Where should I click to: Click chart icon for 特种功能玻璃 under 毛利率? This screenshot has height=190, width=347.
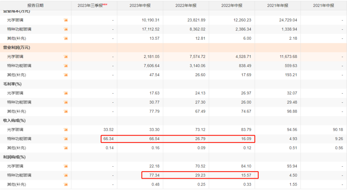[66, 102]
